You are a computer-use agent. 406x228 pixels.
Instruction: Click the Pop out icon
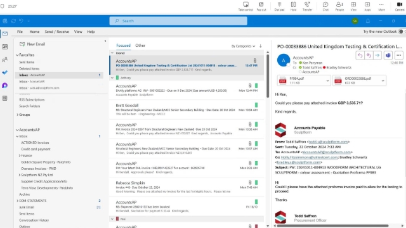[261, 4]
